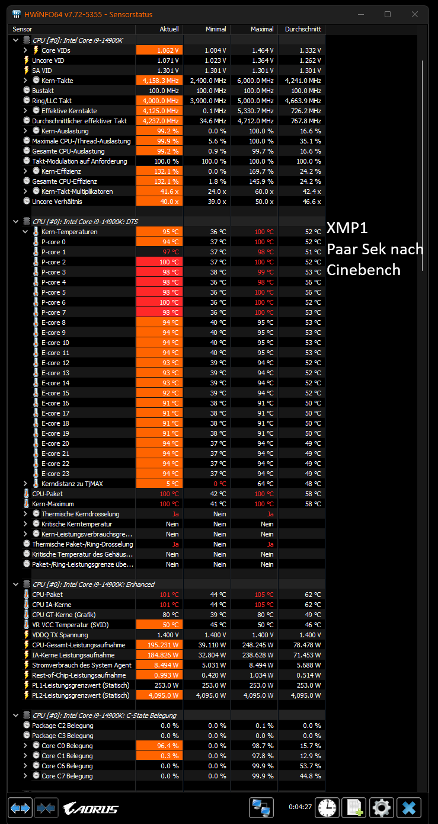Close sensors with the blue X icon
This screenshot has width=438, height=824.
pos(409,808)
